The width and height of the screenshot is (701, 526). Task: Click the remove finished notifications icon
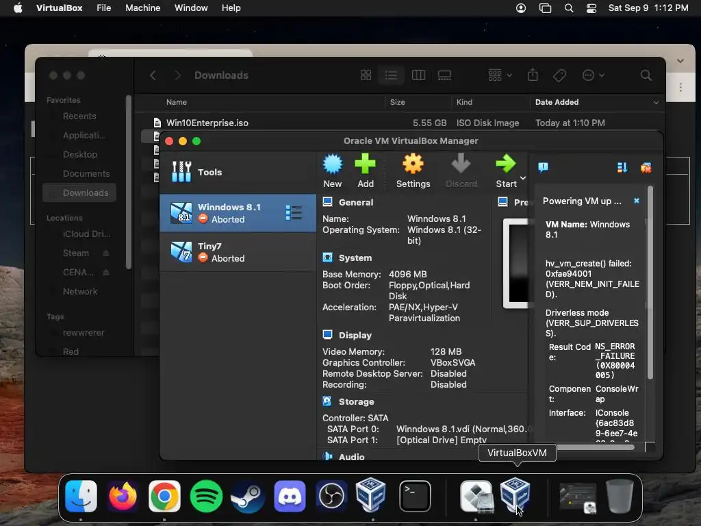click(x=646, y=168)
